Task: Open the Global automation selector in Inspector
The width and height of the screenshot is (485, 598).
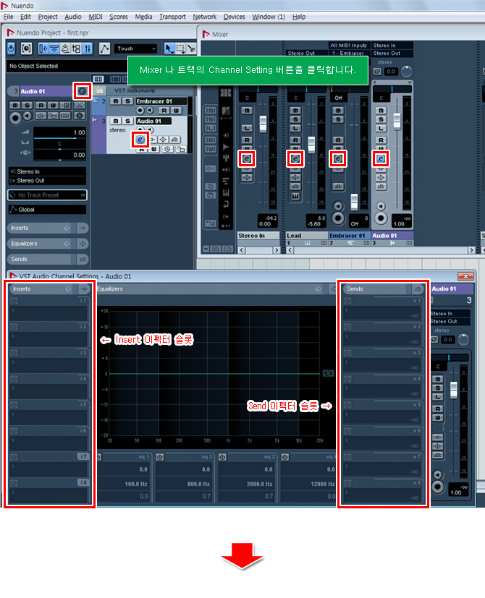Action: [47, 210]
